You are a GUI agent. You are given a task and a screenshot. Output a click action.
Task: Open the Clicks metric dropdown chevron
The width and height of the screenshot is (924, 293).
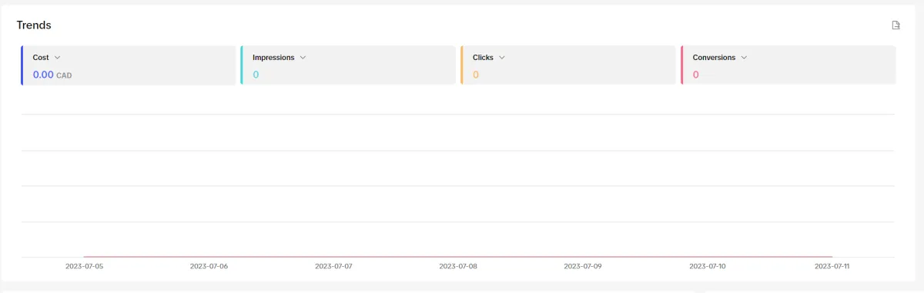[501, 58]
